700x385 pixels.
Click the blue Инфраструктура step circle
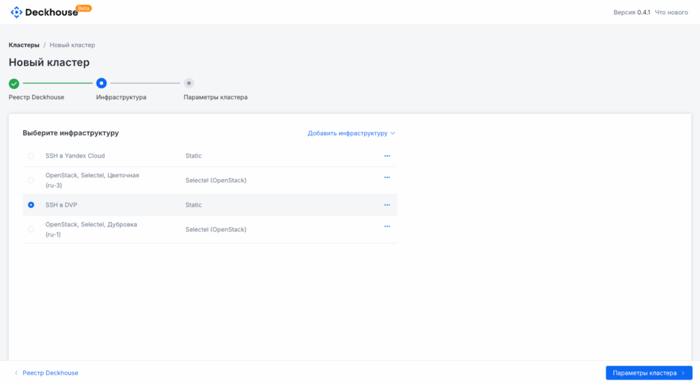tap(101, 83)
